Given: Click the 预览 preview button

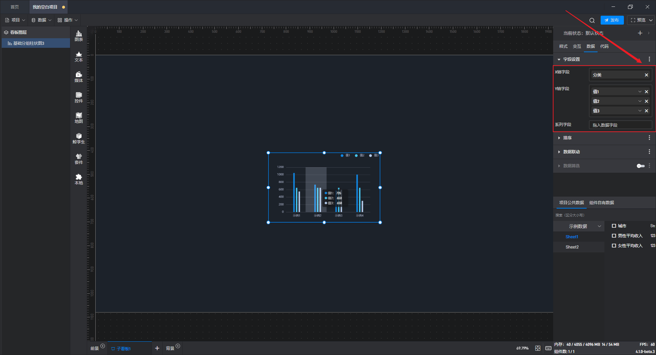Looking at the screenshot, I should 638,20.
